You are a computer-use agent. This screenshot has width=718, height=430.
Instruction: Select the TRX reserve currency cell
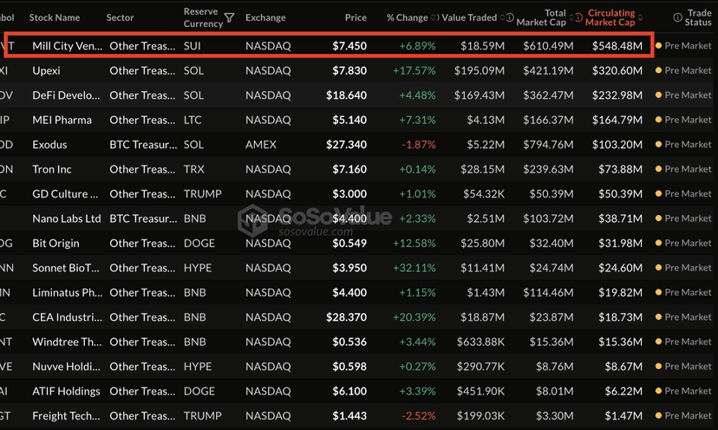tap(193, 169)
